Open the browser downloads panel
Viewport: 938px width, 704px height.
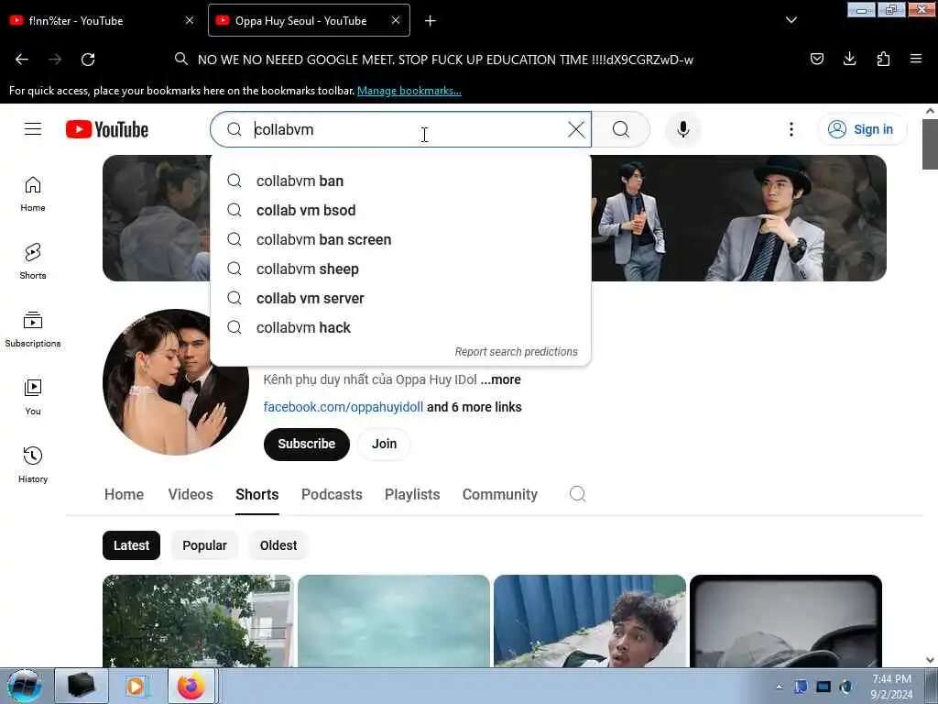[849, 59]
